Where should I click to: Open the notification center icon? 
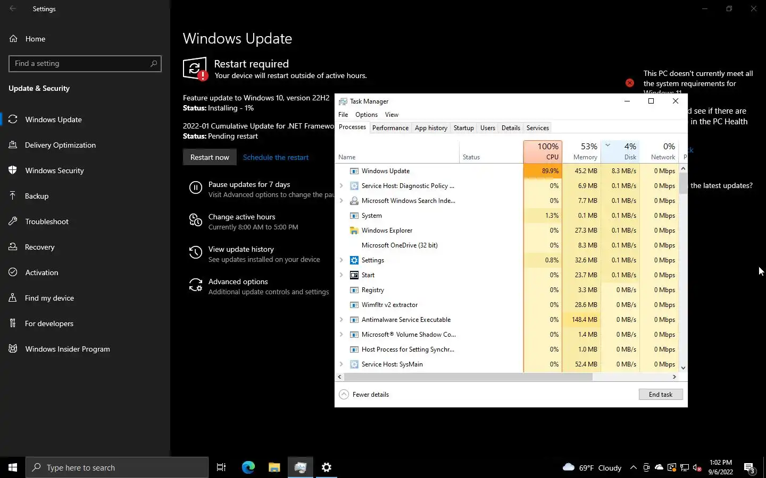coord(750,468)
